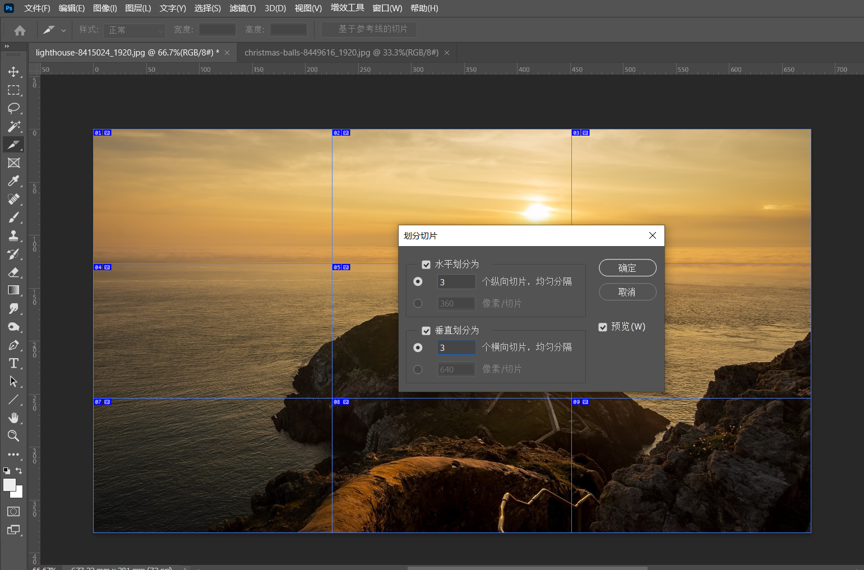Select the Type tool
This screenshot has width=864, height=570.
click(13, 363)
